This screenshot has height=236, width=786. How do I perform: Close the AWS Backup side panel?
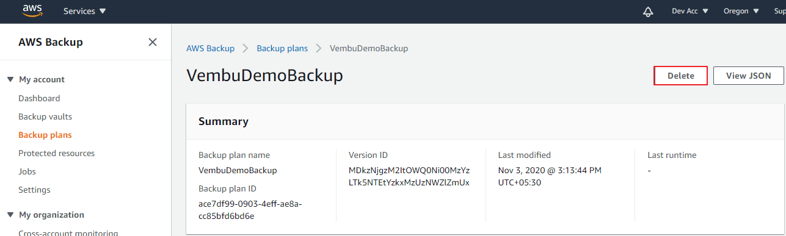point(153,42)
